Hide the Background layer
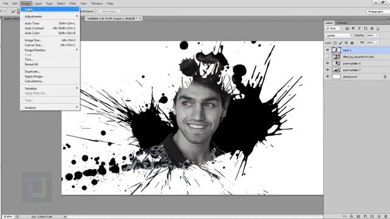 click(x=327, y=77)
